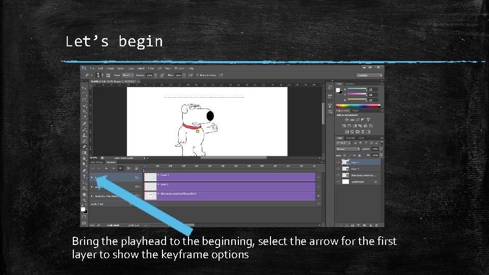Select the Pen tool
The image size is (489, 275).
click(84, 171)
